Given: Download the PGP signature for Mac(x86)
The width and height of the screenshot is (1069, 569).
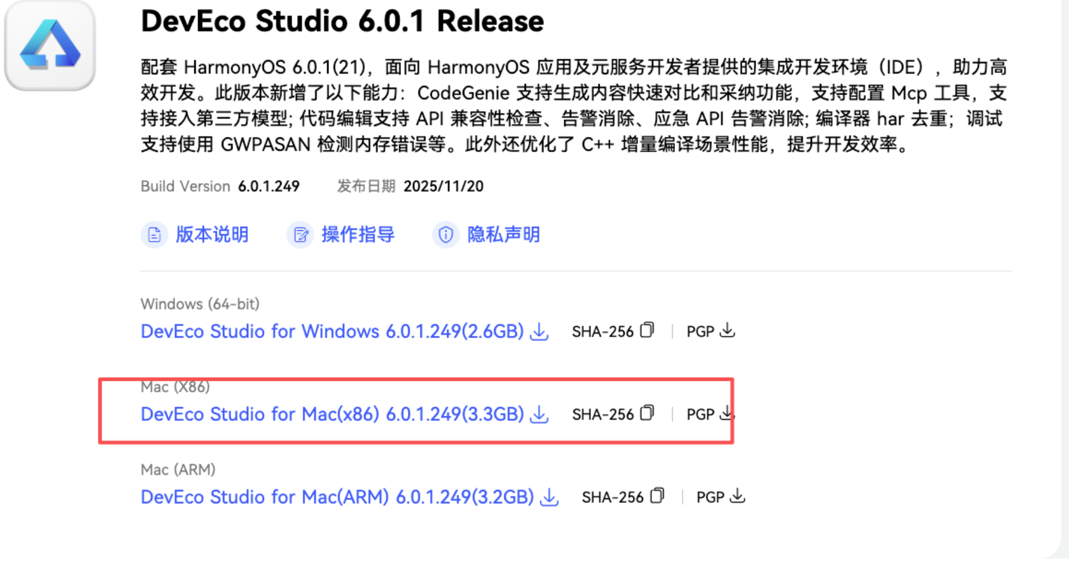Looking at the screenshot, I should pos(726,413).
